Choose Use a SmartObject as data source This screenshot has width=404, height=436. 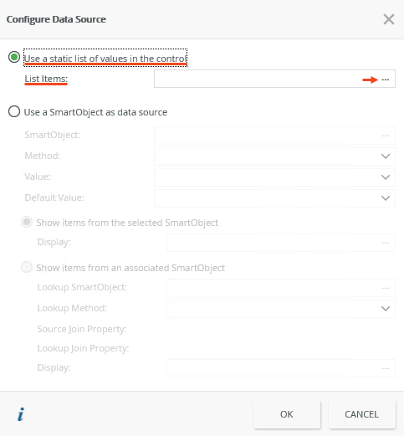[x=14, y=111]
